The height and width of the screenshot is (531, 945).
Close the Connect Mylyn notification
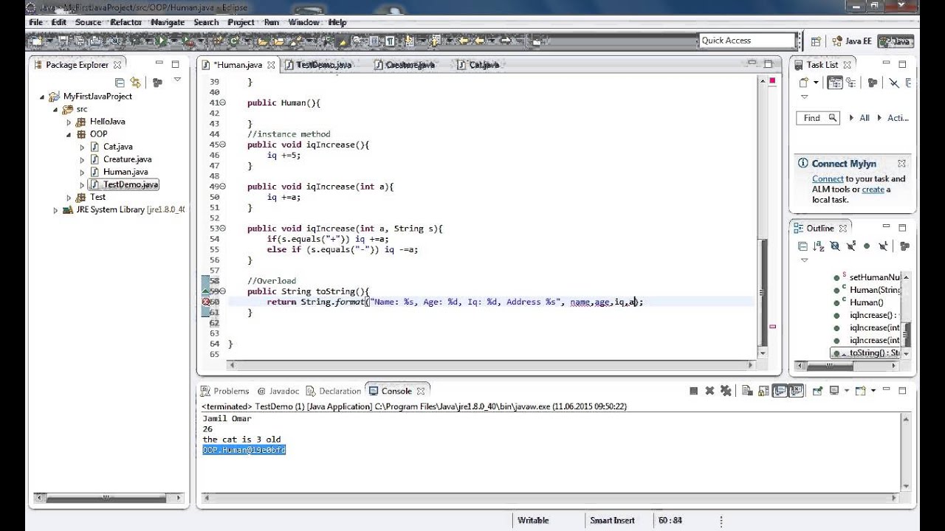coord(901,164)
